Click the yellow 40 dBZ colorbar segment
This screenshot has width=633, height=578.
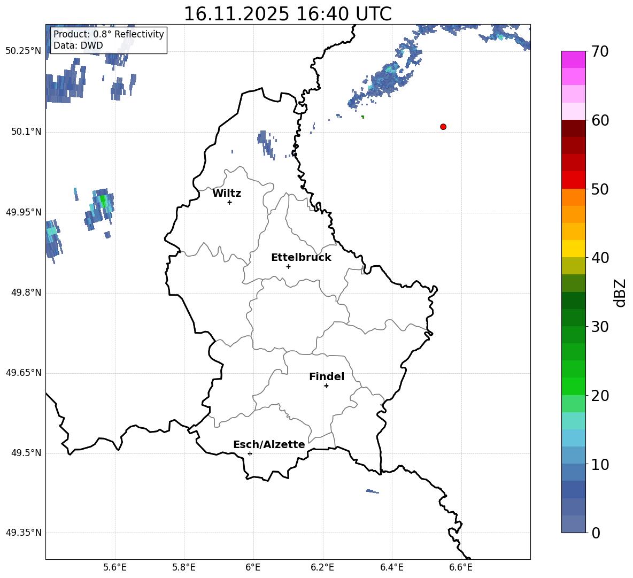click(x=573, y=249)
